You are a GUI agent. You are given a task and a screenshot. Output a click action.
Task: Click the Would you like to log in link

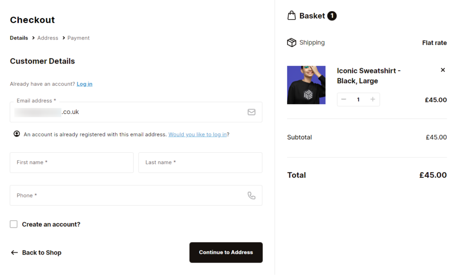point(198,134)
